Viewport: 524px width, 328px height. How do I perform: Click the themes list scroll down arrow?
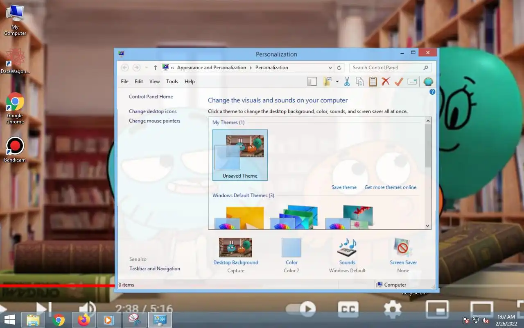coord(428,226)
